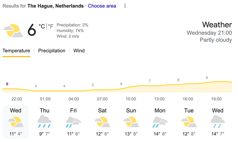This screenshot has height=142, width=238.
Task: Click the Sunday partly cloudy icon
Action: 131,122
